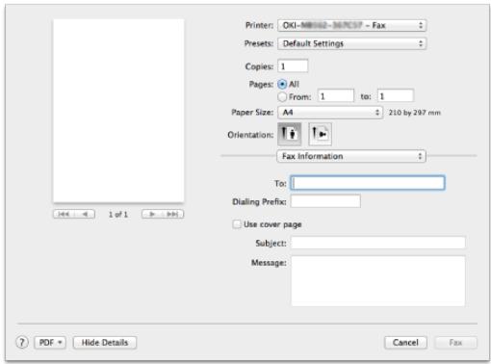Image resolution: width=491 pixels, height=364 pixels.
Task: Select landscape orientation icon
Action: tap(320, 134)
